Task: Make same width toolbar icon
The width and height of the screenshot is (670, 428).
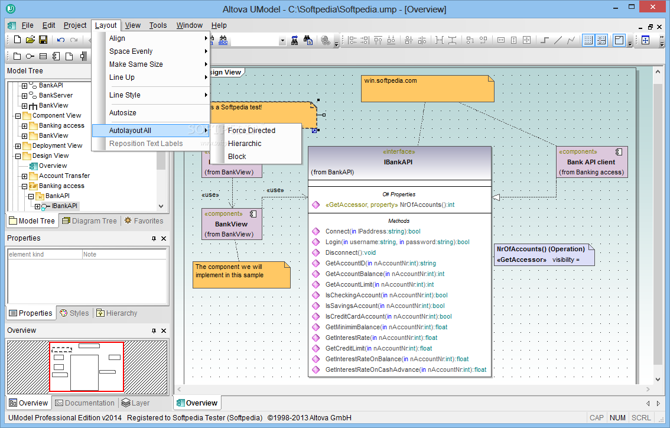Action: coord(501,40)
